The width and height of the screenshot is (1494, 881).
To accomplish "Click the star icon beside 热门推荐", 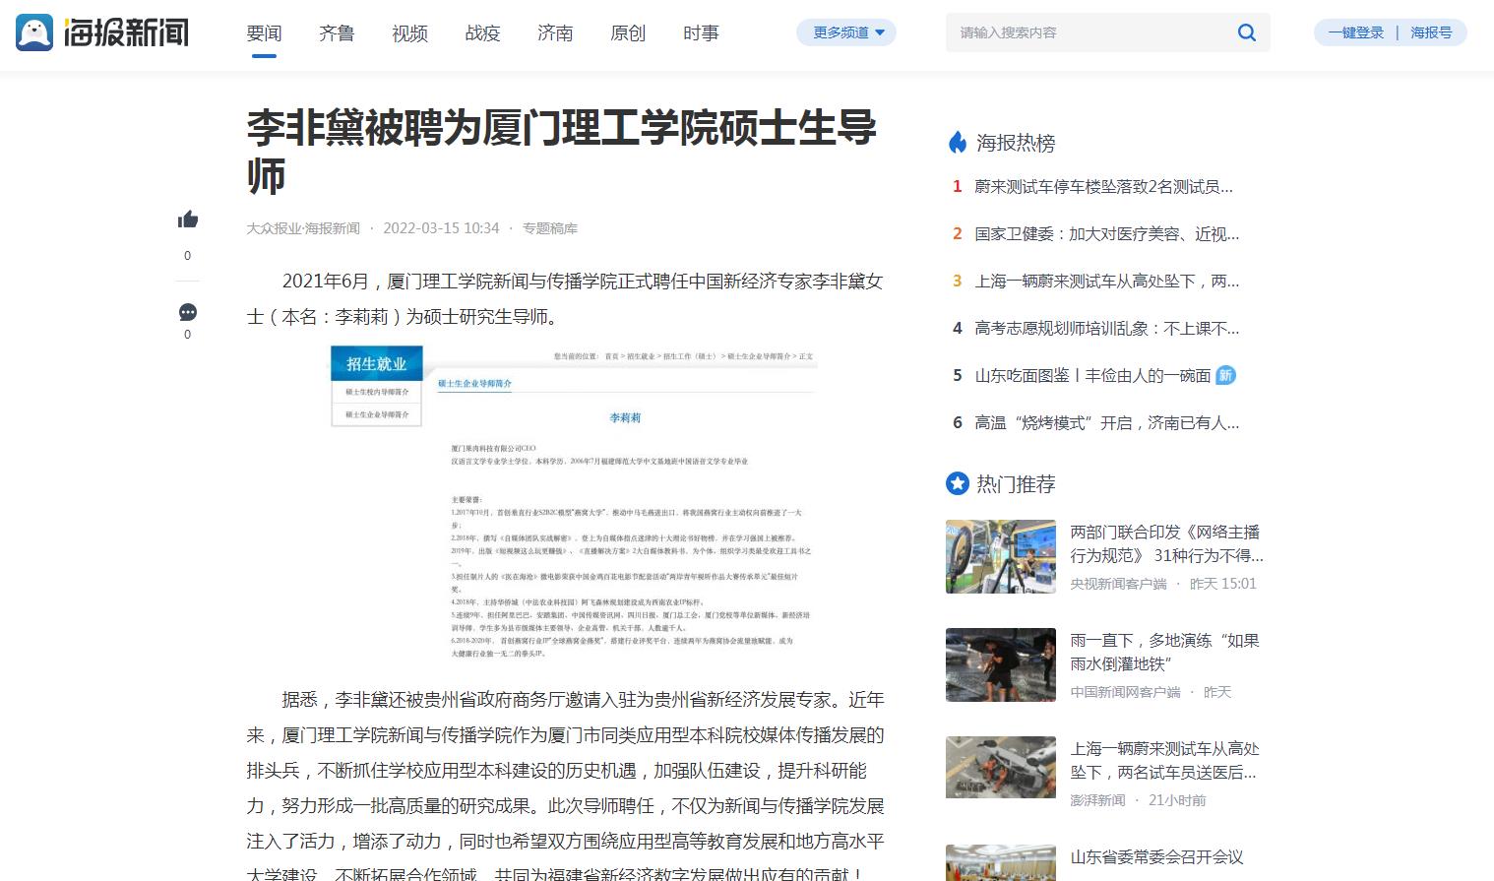I will [x=957, y=483].
